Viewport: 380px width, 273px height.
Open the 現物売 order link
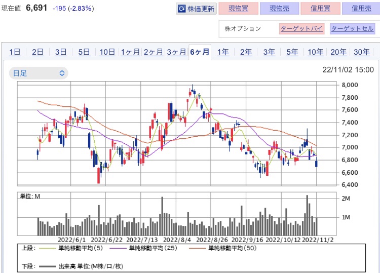click(279, 9)
